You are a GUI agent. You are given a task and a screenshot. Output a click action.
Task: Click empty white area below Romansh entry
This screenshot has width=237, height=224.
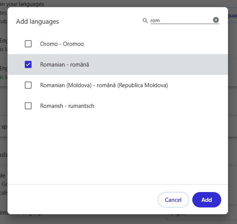coord(118,150)
